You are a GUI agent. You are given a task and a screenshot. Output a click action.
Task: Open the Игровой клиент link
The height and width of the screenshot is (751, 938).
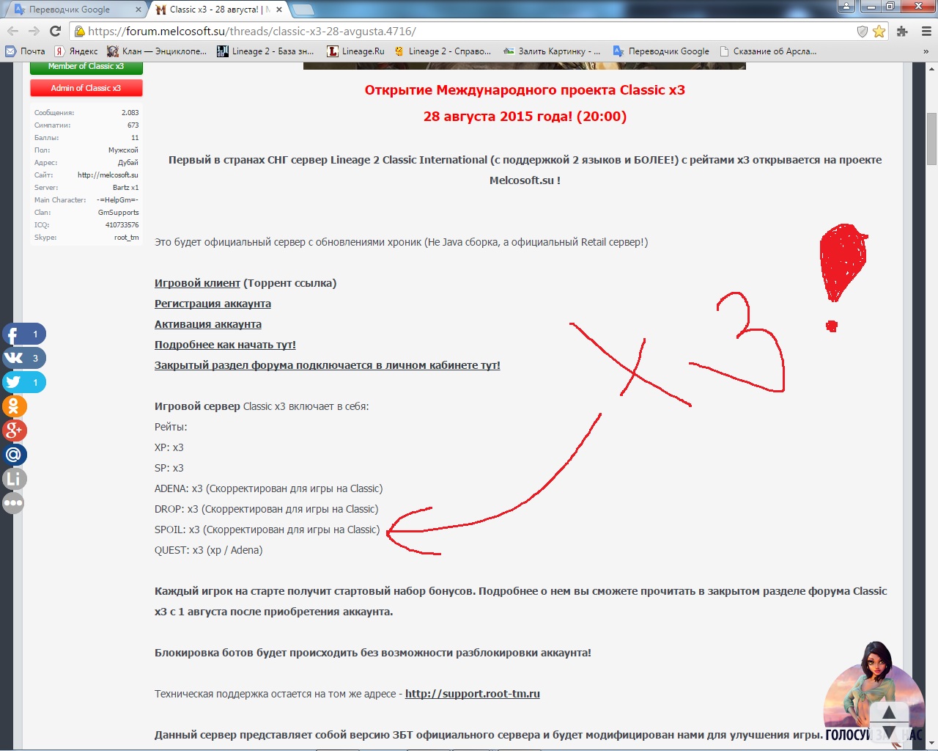(197, 283)
